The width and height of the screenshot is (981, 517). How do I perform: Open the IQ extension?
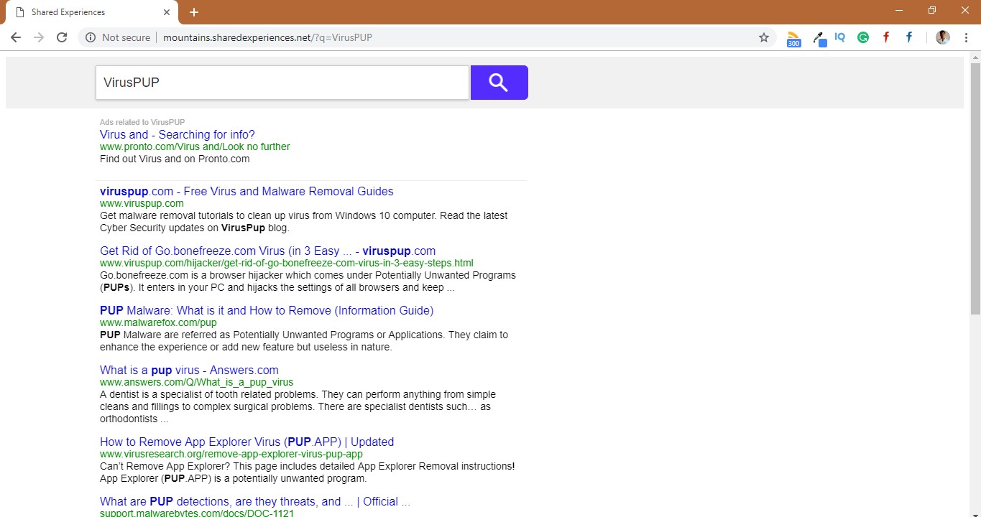coord(839,37)
